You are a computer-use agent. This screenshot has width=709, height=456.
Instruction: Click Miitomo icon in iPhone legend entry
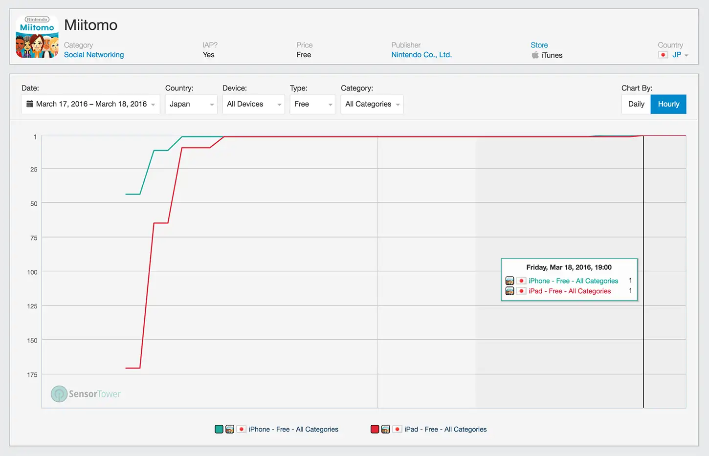click(230, 429)
